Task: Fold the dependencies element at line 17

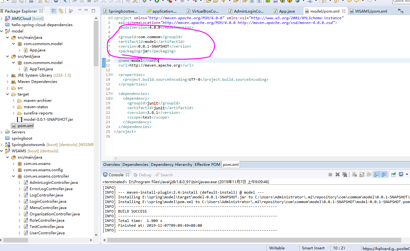Action: (112, 94)
